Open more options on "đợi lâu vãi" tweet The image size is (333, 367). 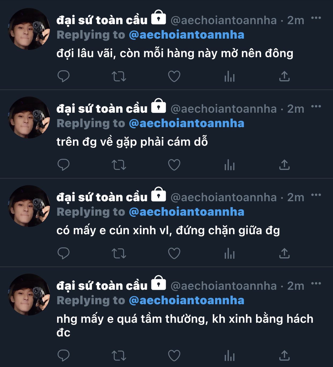point(316,18)
